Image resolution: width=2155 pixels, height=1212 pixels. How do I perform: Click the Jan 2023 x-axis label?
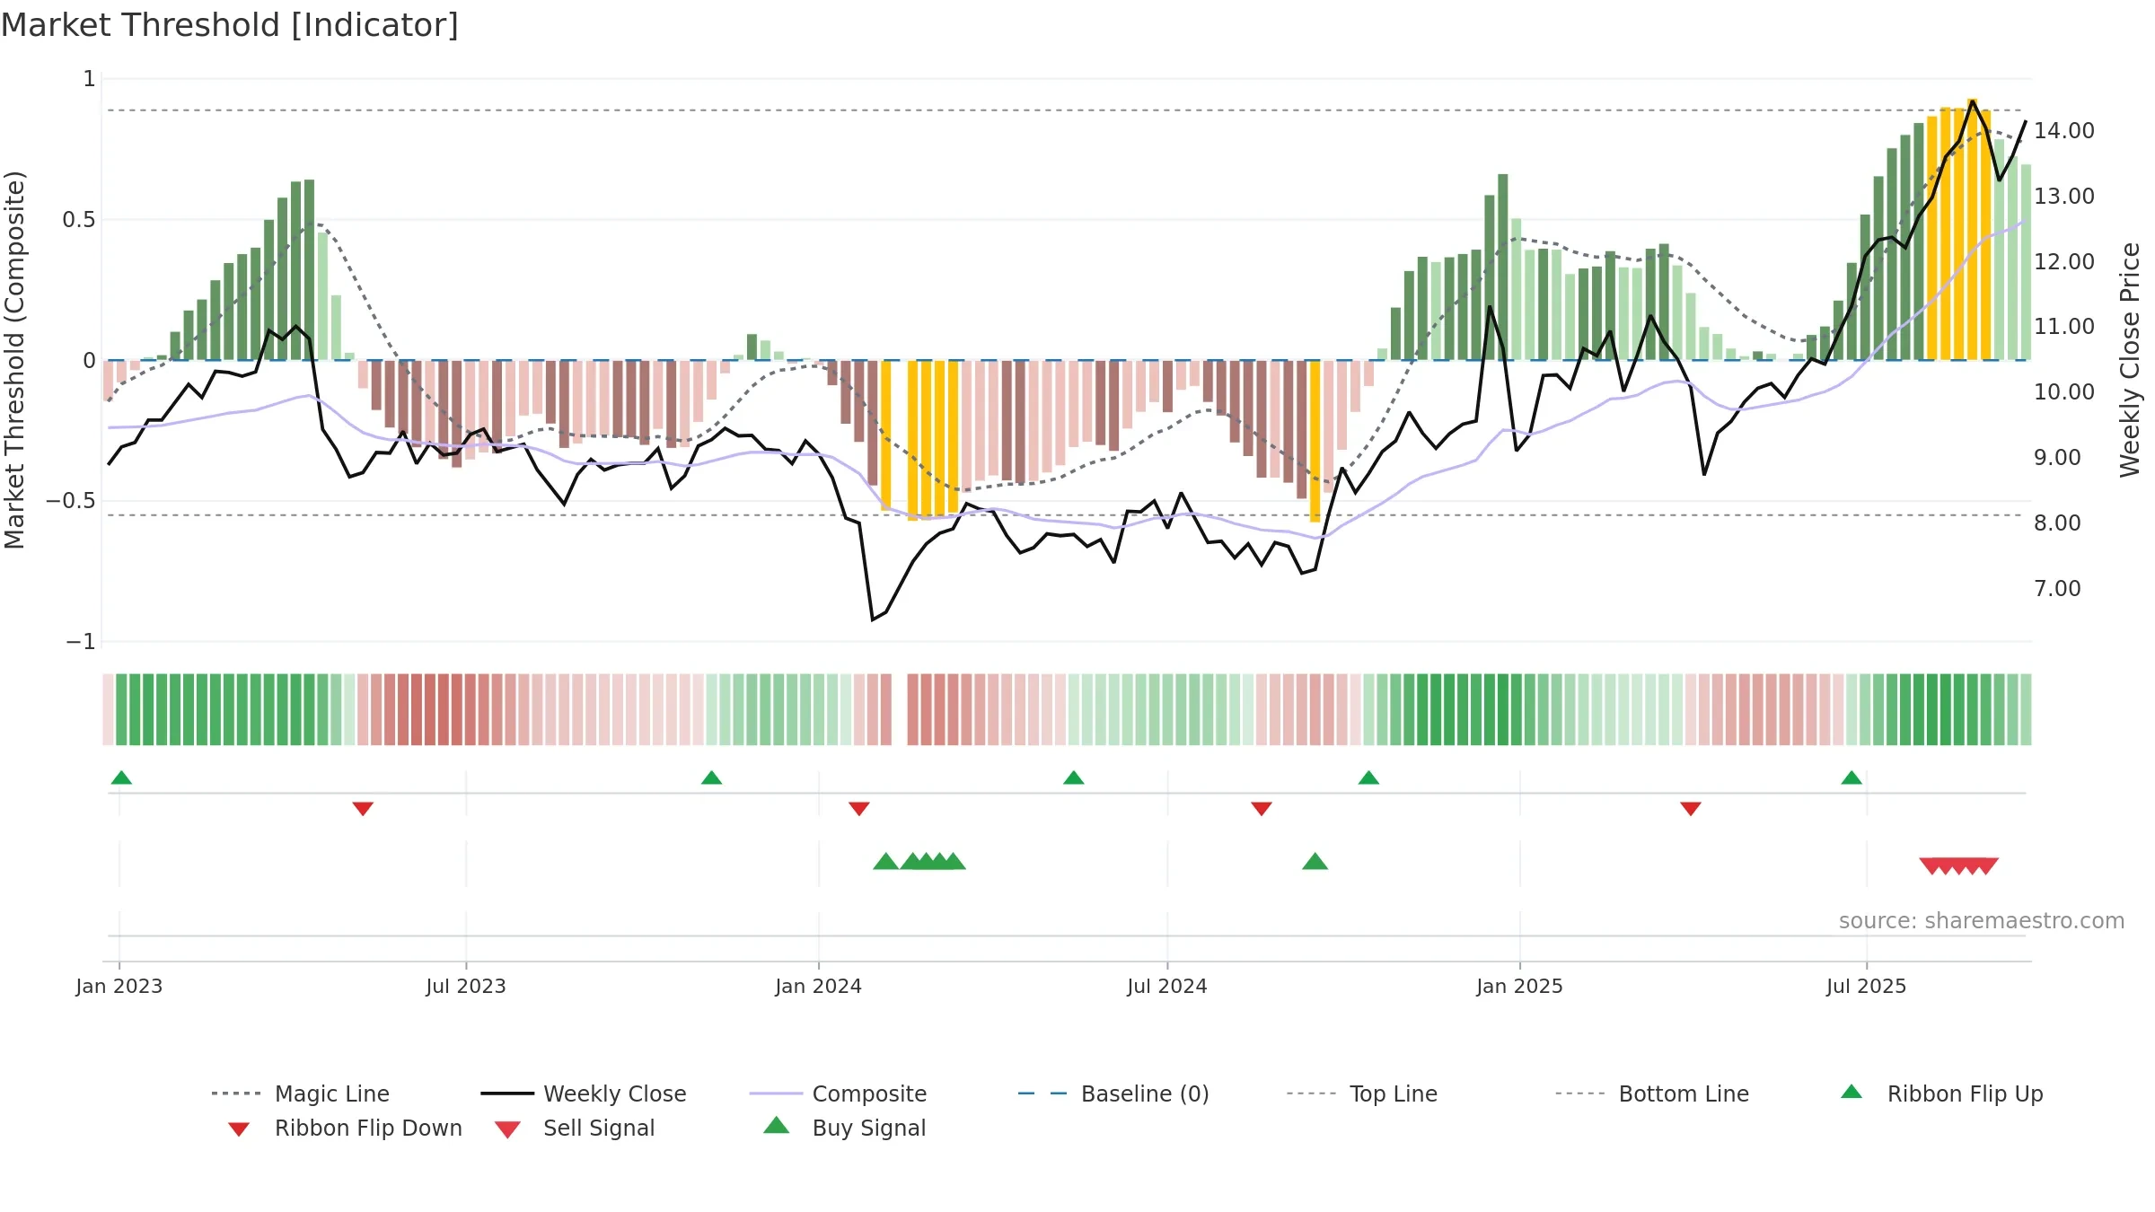tap(119, 986)
